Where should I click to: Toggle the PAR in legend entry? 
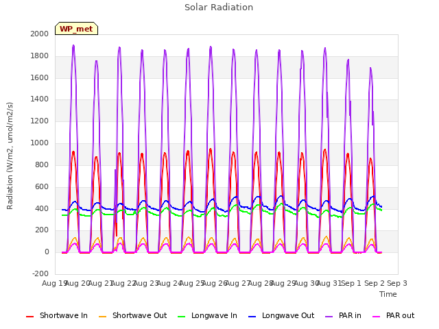[343, 316]
